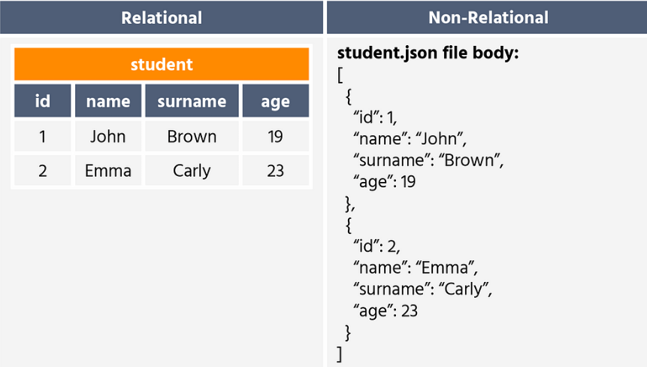647x367 pixels.
Task: Click the id cell with value 2
Action: (43, 171)
